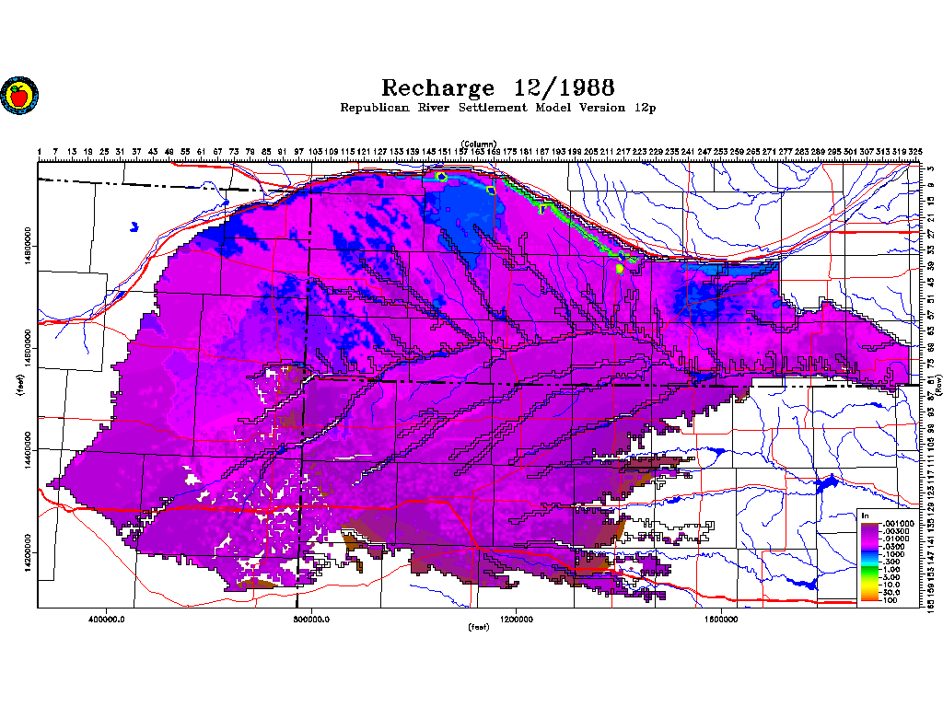
Task: Click the .1000 legend value
Action: click(893, 554)
